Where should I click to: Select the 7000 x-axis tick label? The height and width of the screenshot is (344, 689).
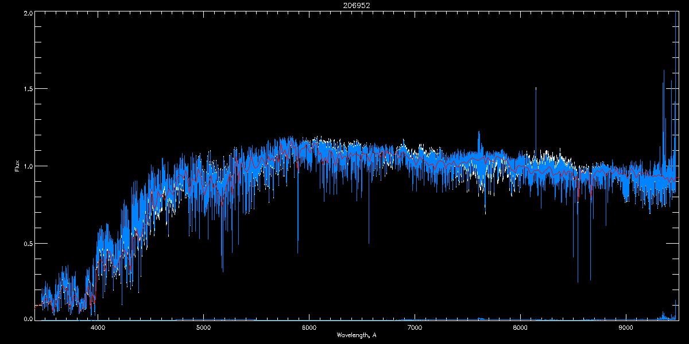(x=415, y=328)
